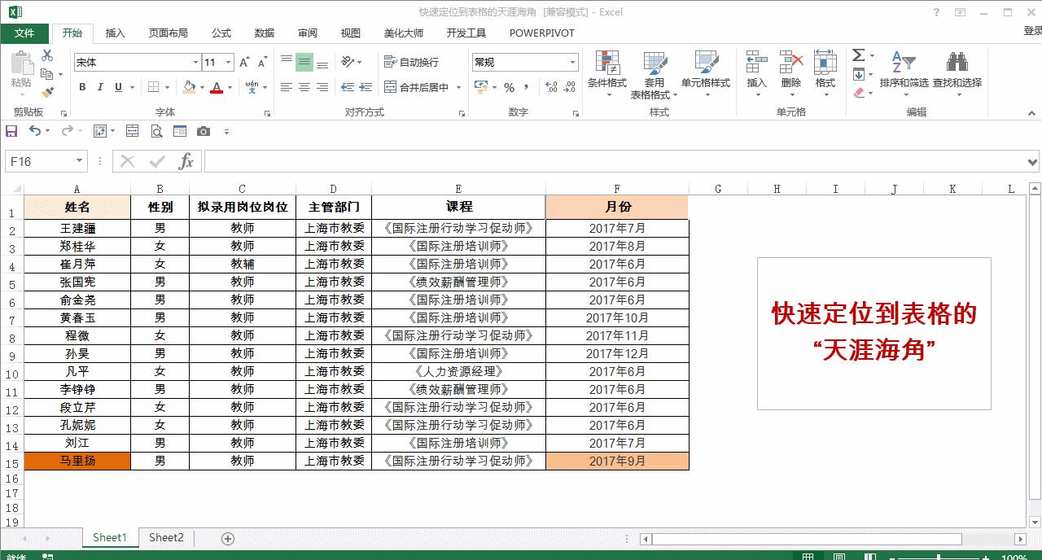The width and height of the screenshot is (1042, 560).
Task: Open the 宋体 font name dropdown
Action: coord(195,61)
